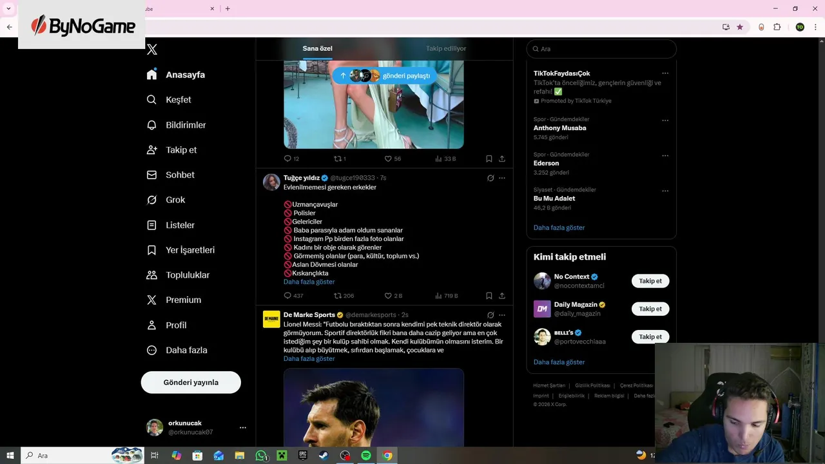Open more menu on Tuğçe yıldız post
The height and width of the screenshot is (464, 825).
point(502,178)
